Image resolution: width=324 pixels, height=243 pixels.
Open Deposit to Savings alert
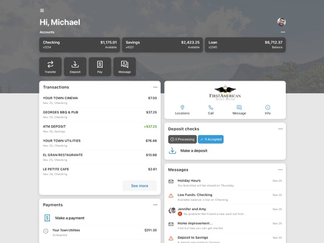[225, 239]
